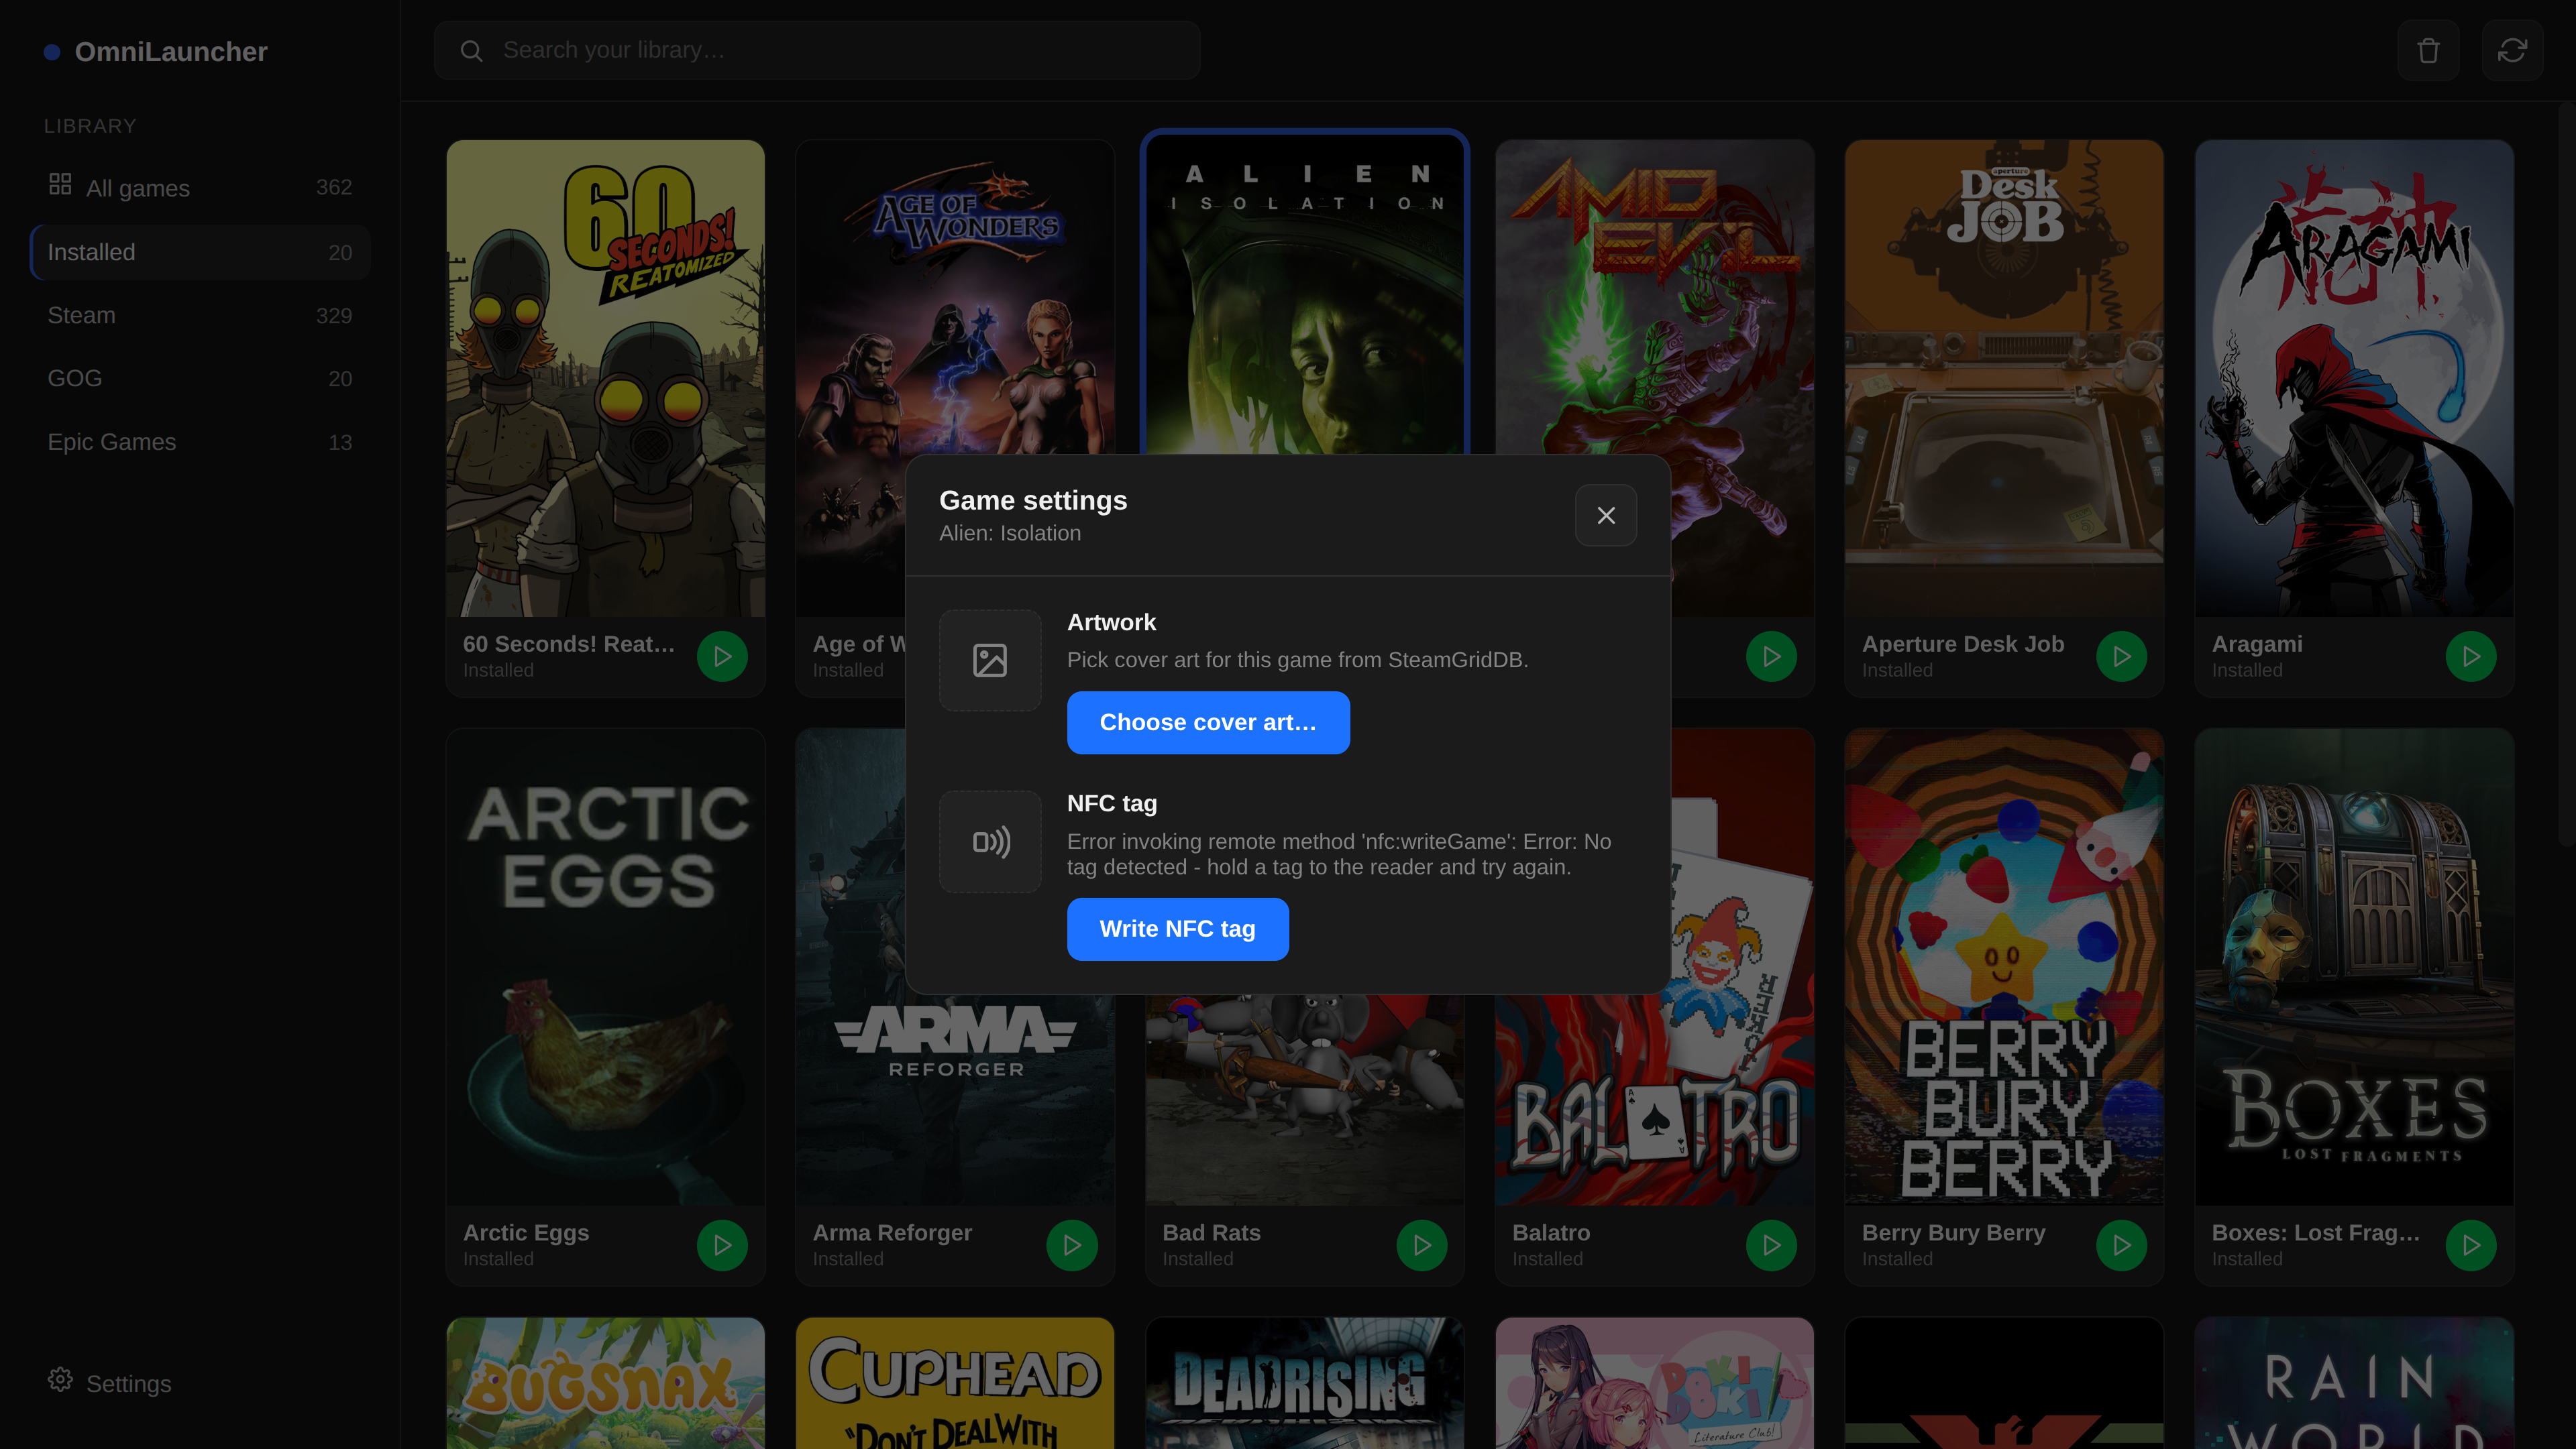Play Boxes: Lost Fragments
The image size is (2576, 1449).
(x=2471, y=1245)
